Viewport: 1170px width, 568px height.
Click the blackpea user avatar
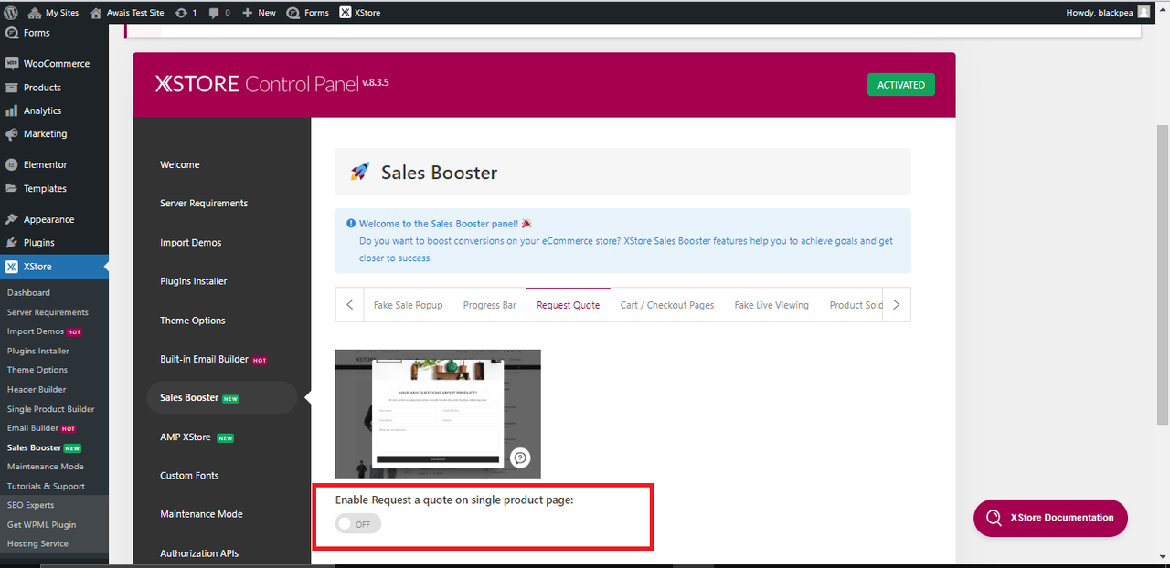coord(1143,13)
